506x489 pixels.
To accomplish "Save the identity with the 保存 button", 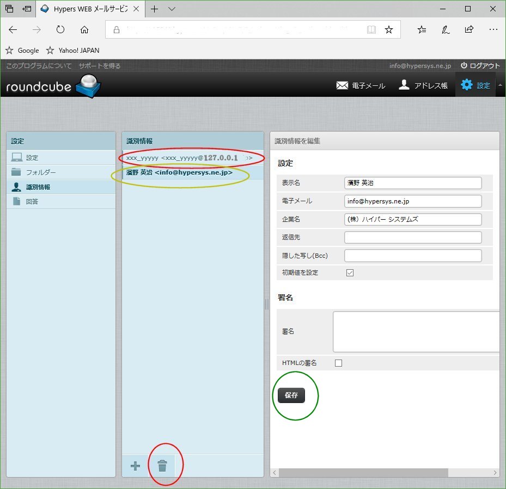I will click(292, 395).
